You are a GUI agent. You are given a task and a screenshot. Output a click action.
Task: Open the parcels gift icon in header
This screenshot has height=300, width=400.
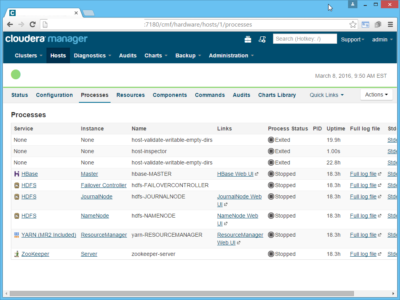tap(248, 39)
